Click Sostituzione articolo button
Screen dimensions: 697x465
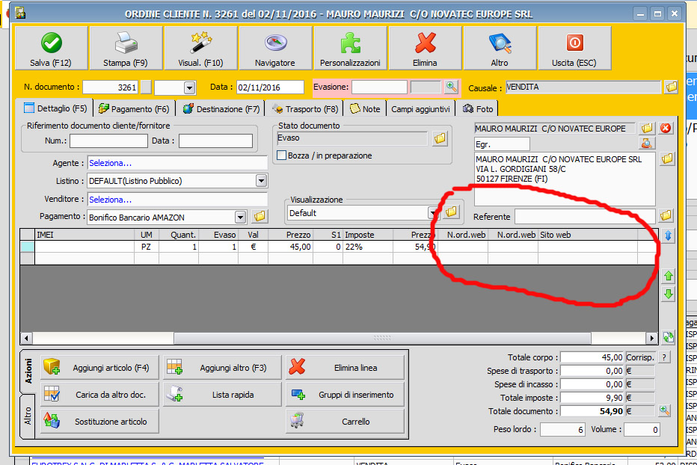coord(99,421)
